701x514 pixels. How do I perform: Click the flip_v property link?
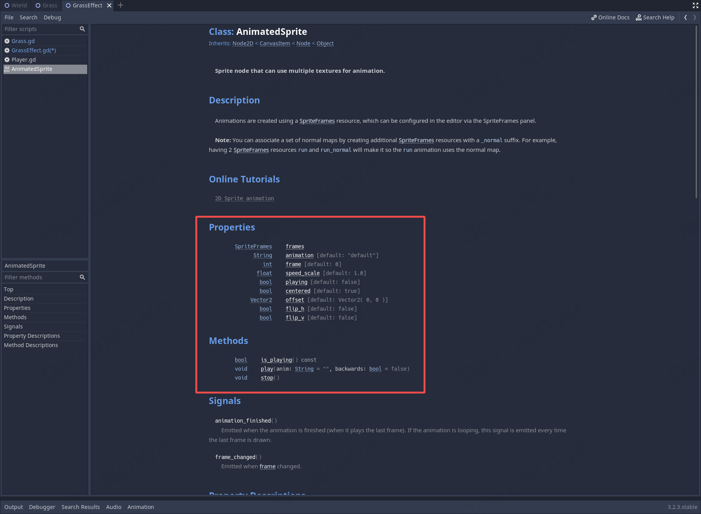pyautogui.click(x=295, y=318)
